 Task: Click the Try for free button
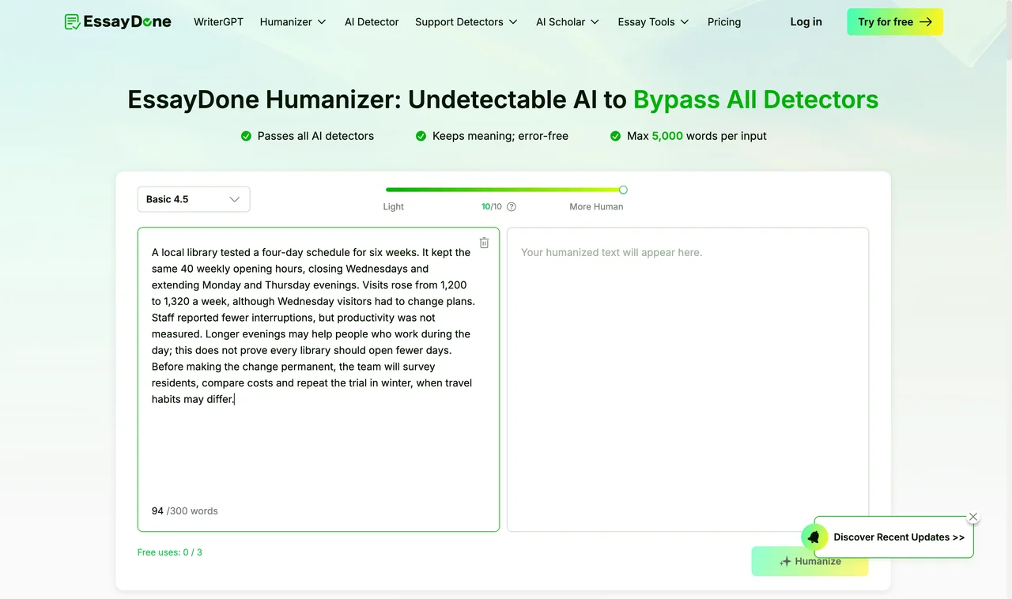point(895,22)
